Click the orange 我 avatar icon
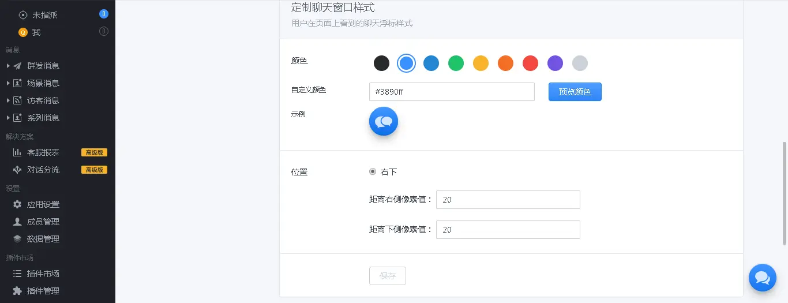This screenshot has height=303, width=788. (23, 32)
